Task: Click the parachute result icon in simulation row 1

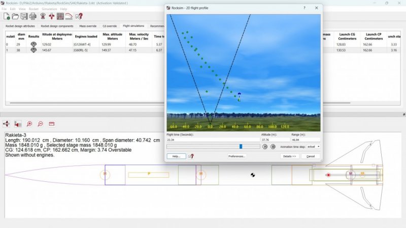Action: click(33, 50)
